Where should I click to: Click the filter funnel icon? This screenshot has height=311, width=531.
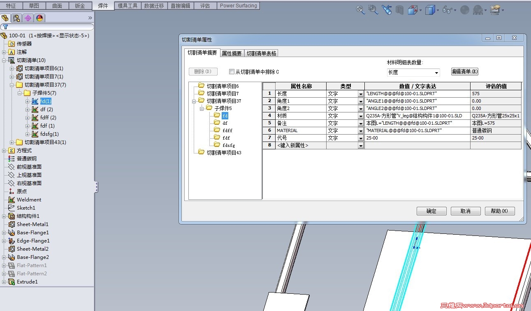click(x=5, y=27)
